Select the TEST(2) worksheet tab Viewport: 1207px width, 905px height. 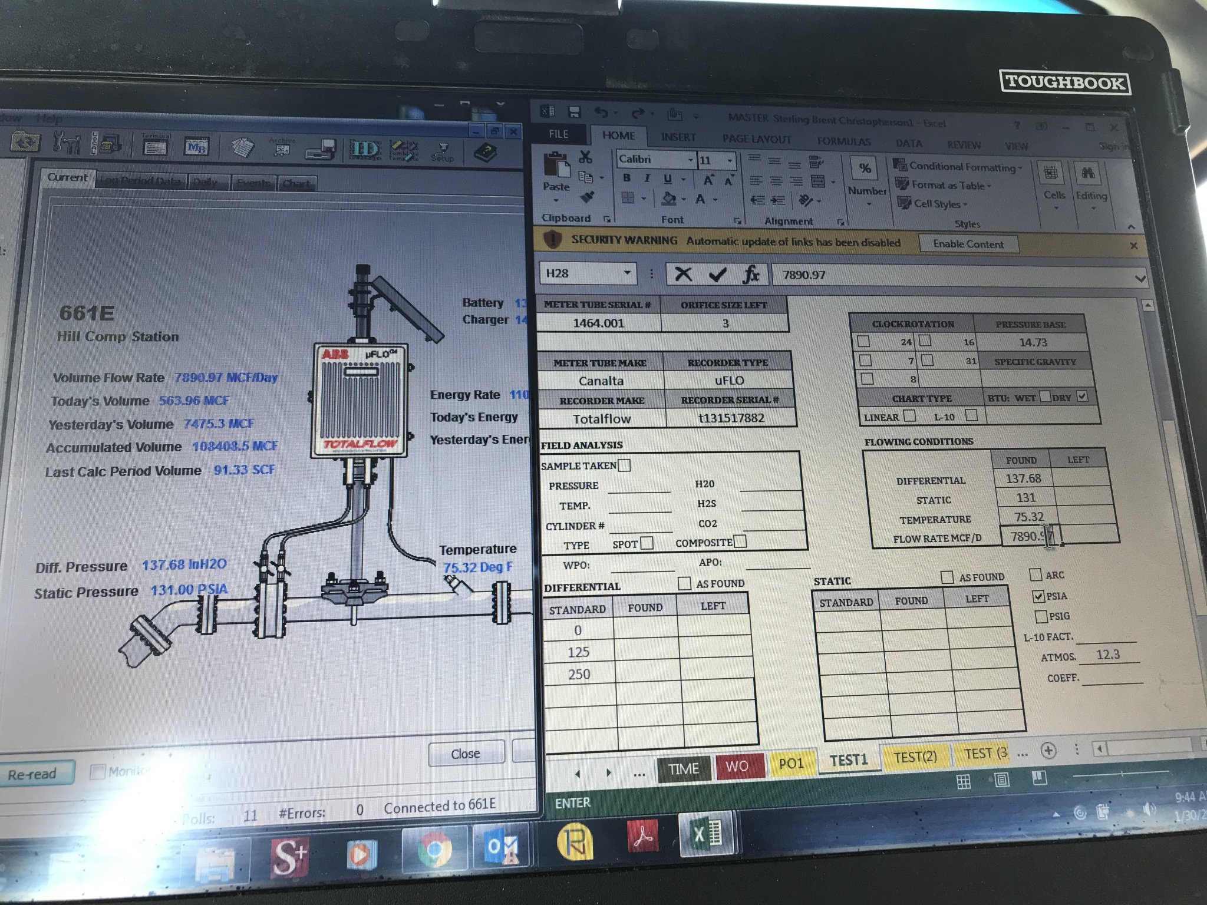coord(915,757)
